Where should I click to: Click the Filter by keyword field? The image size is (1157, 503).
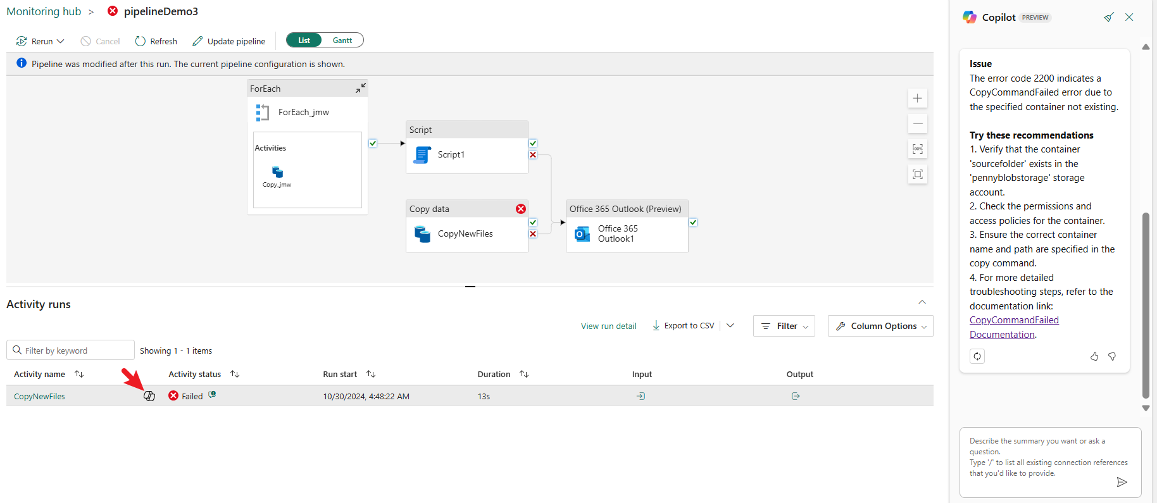(70, 350)
